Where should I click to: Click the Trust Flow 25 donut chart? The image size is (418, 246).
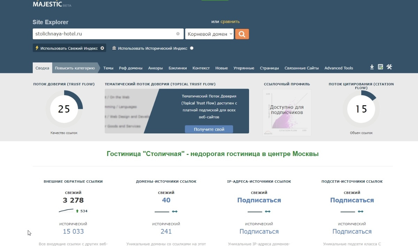click(64, 109)
